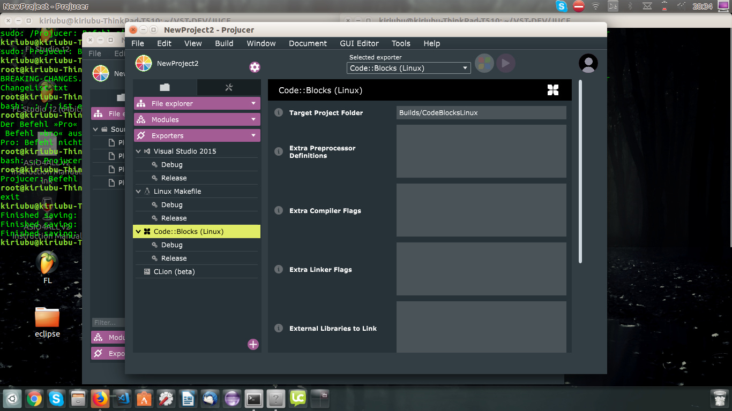
Task: Click the Code::Blocks logo icon in the header
Action: pyautogui.click(x=553, y=90)
